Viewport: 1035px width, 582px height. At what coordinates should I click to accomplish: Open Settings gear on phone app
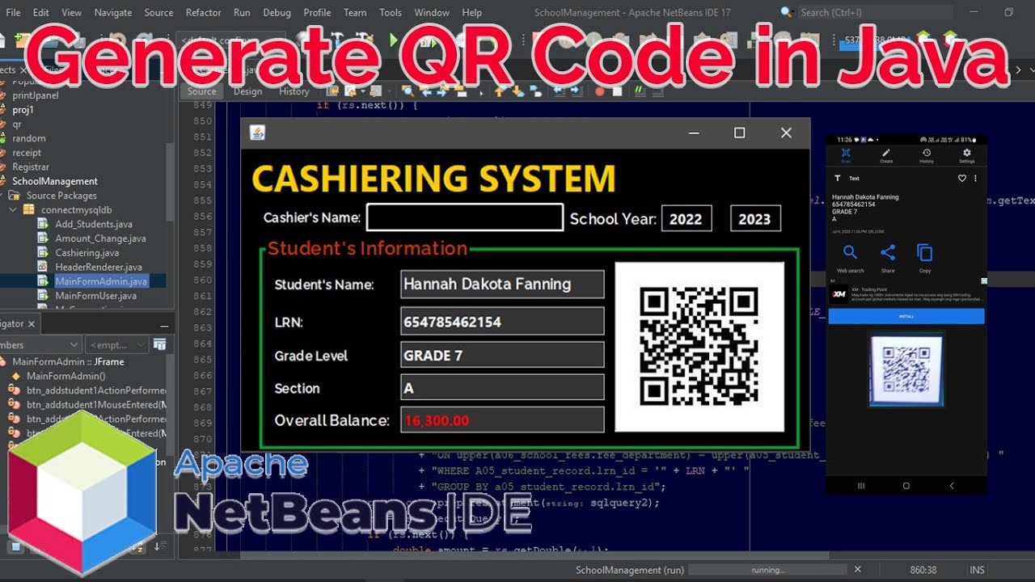point(967,155)
